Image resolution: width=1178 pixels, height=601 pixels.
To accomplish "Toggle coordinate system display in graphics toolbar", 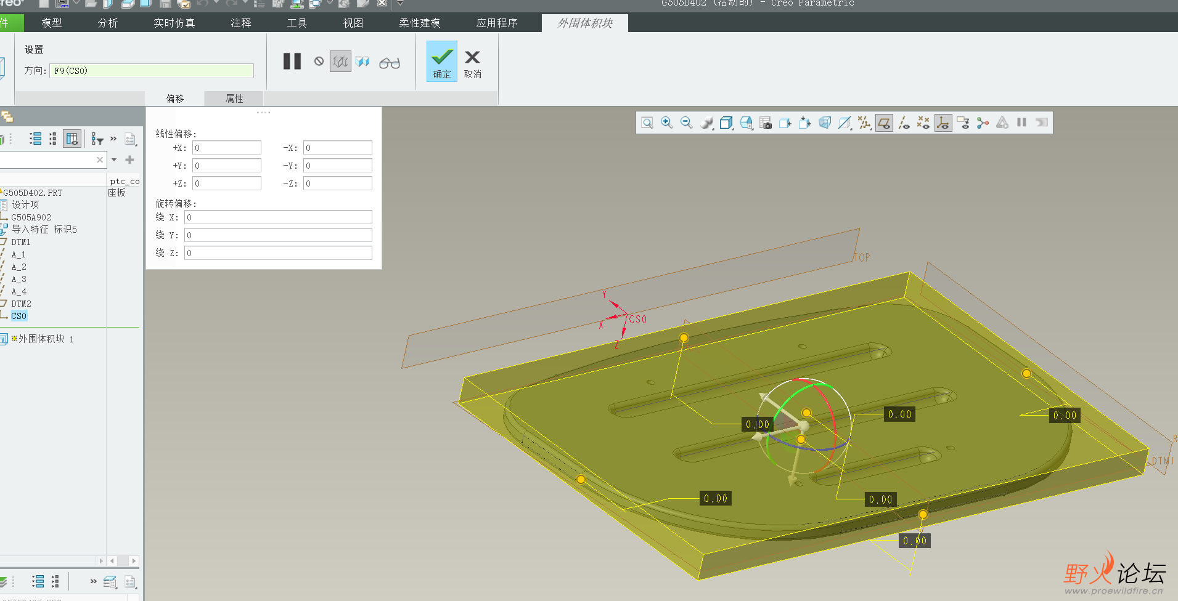I will tap(943, 123).
